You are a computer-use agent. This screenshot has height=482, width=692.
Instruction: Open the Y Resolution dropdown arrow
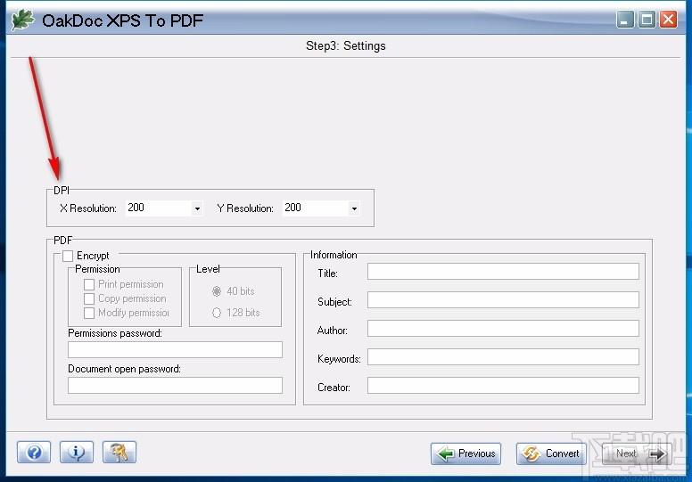point(354,208)
